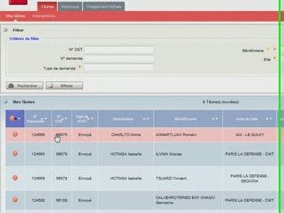Select the beneficiary named Nicolas
The width and height of the screenshot is (284, 213).
169,154
